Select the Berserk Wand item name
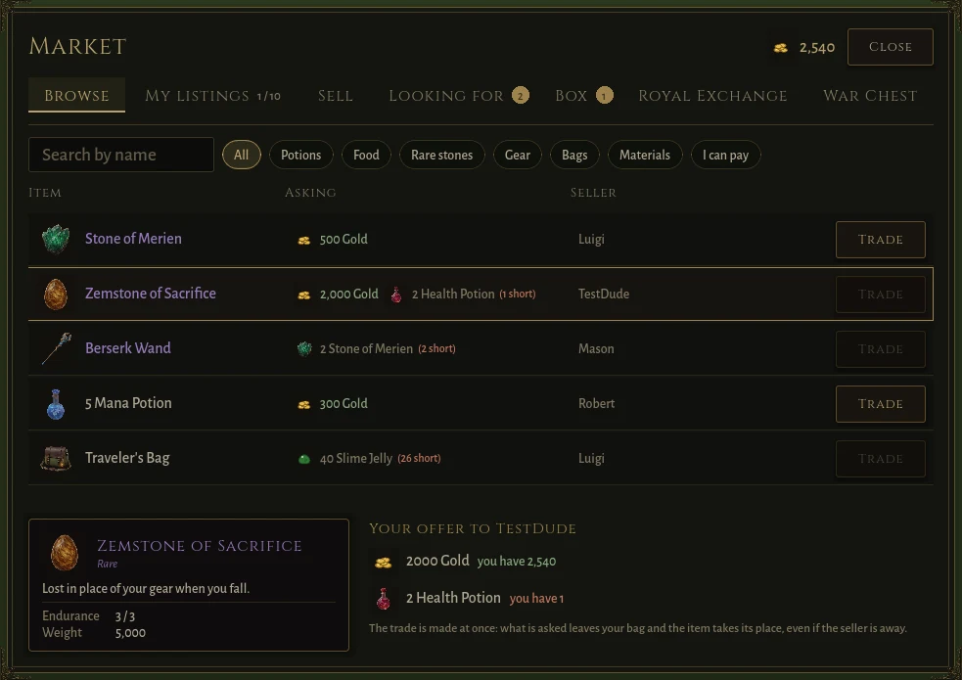962x680 pixels. tap(128, 347)
